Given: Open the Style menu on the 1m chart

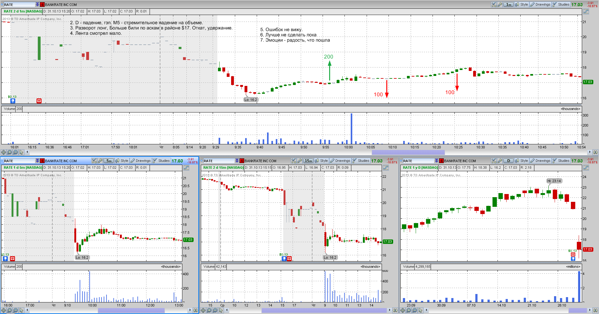Looking at the screenshot, I should [522, 4].
